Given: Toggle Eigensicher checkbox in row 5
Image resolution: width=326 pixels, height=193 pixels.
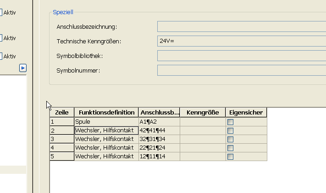Looking at the screenshot, I should tap(230, 156).
